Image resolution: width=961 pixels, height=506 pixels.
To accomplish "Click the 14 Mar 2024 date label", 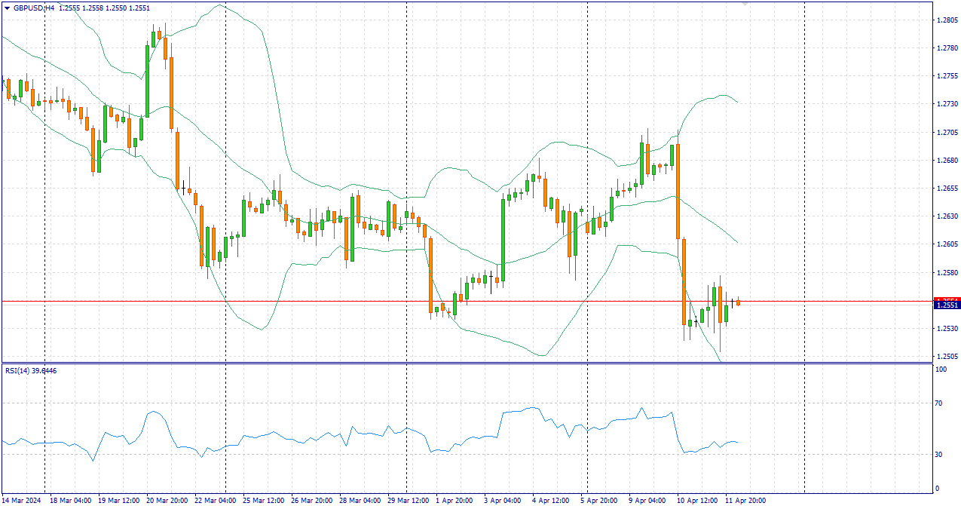I will (x=22, y=500).
